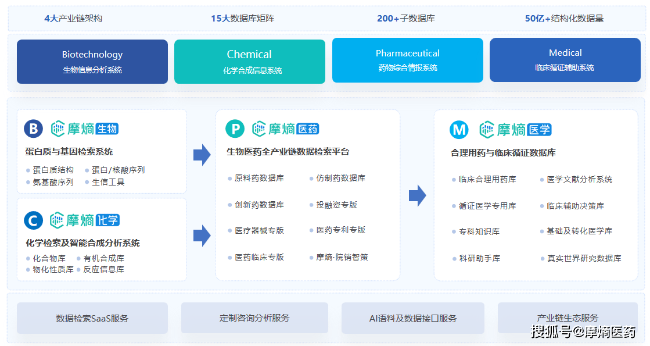Click the circular C Chemical icon
The height and width of the screenshot is (346, 650).
click(x=34, y=220)
